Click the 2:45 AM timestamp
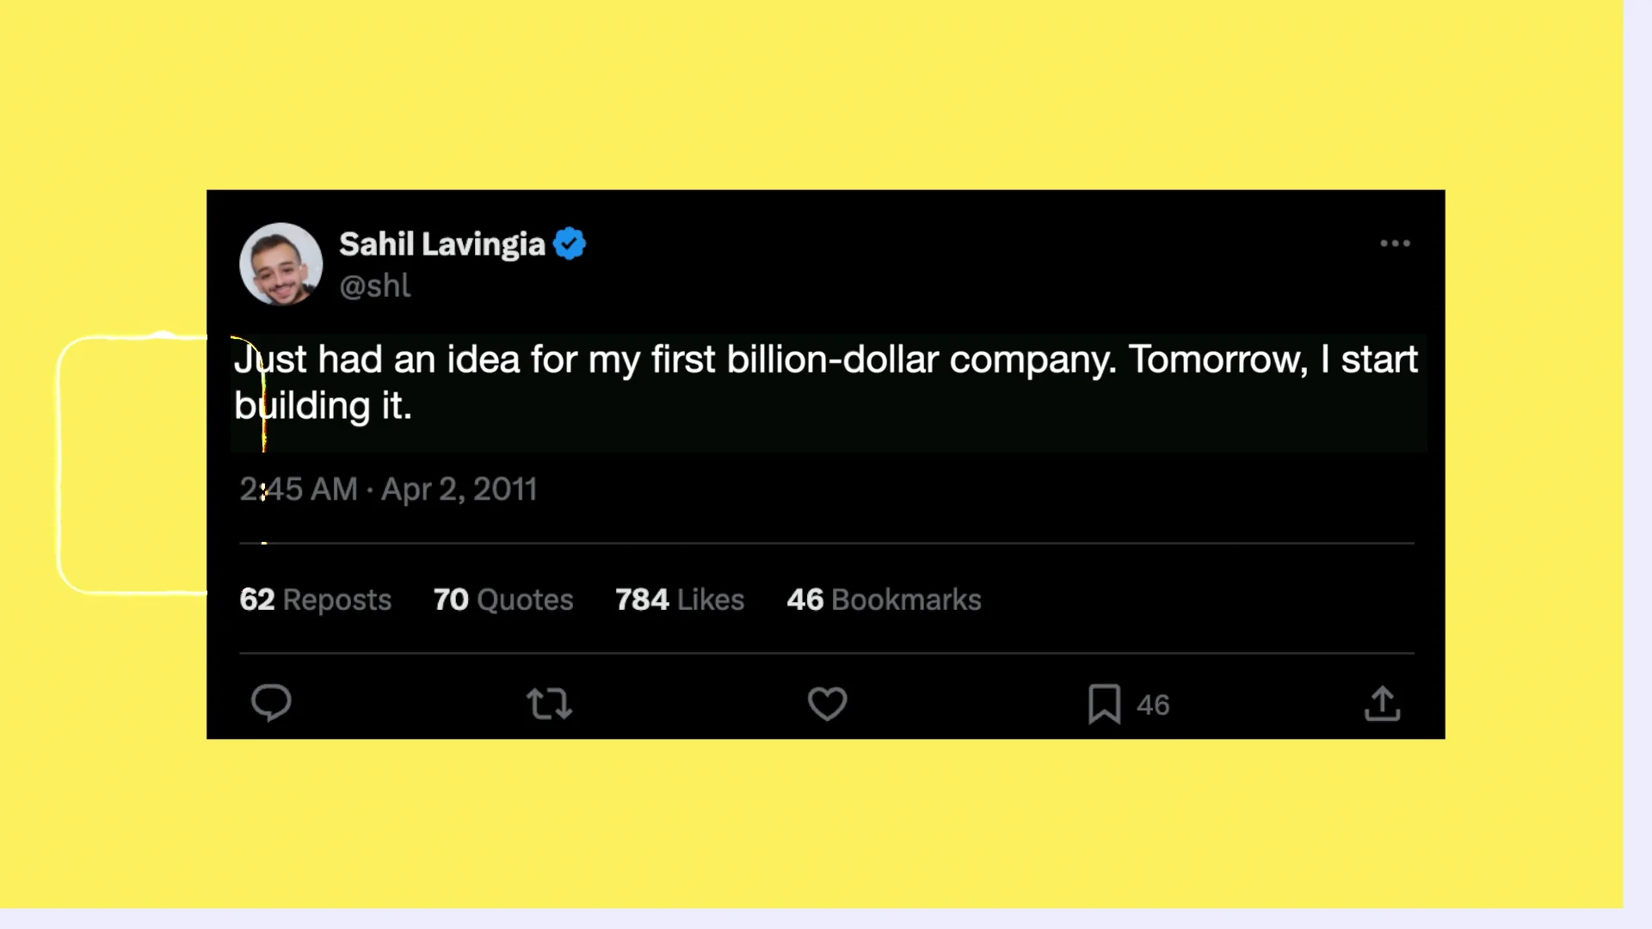1652x929 pixels. 299,489
